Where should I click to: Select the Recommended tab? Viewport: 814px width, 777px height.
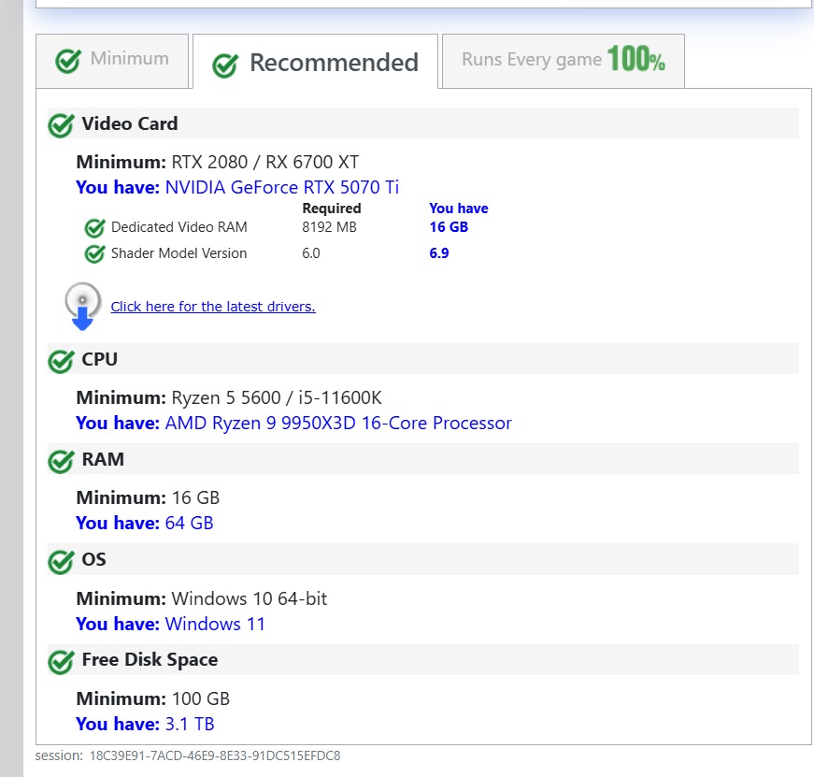point(315,62)
